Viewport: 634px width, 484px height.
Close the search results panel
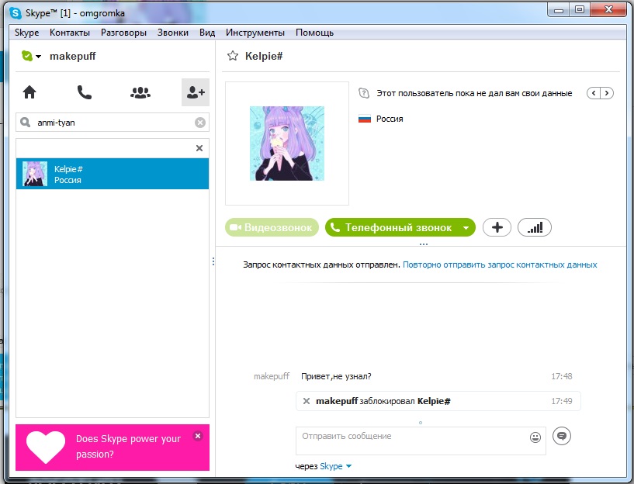point(199,148)
